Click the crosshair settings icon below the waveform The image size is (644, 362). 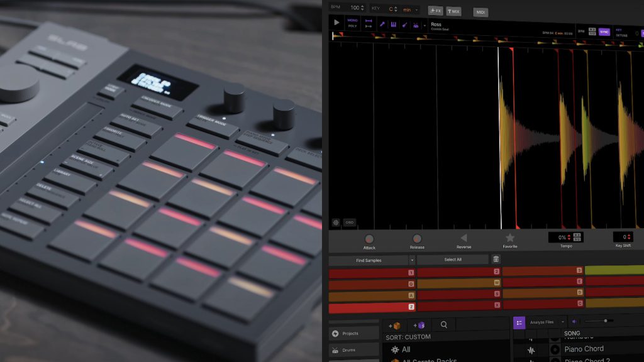[x=336, y=222]
